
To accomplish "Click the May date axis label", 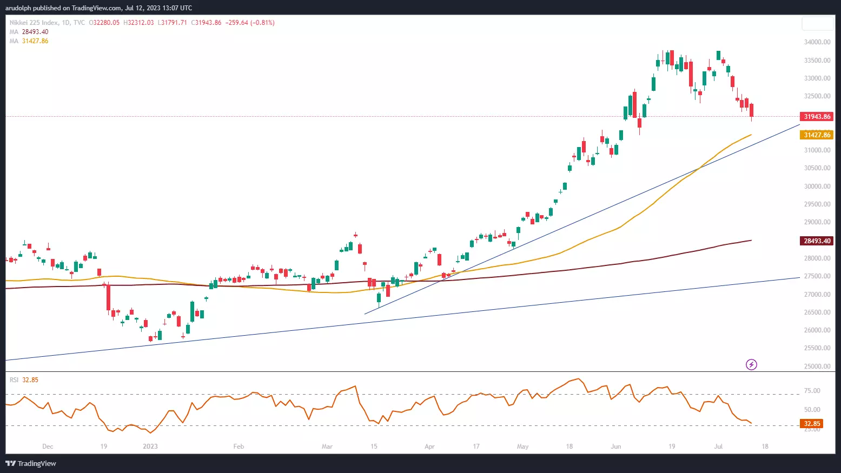I will click(x=522, y=447).
